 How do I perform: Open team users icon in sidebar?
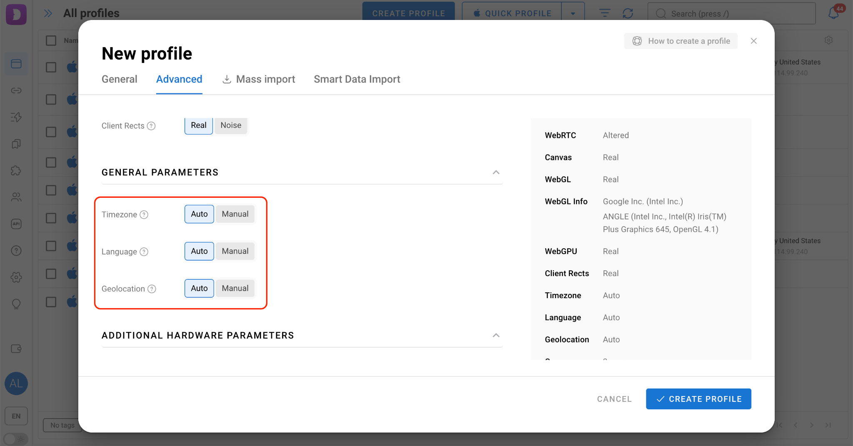coord(16,197)
